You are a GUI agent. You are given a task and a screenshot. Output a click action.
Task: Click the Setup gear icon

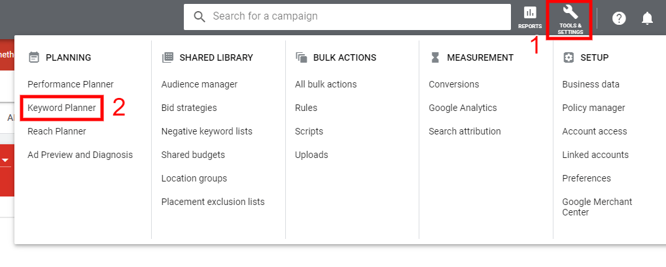click(x=568, y=57)
